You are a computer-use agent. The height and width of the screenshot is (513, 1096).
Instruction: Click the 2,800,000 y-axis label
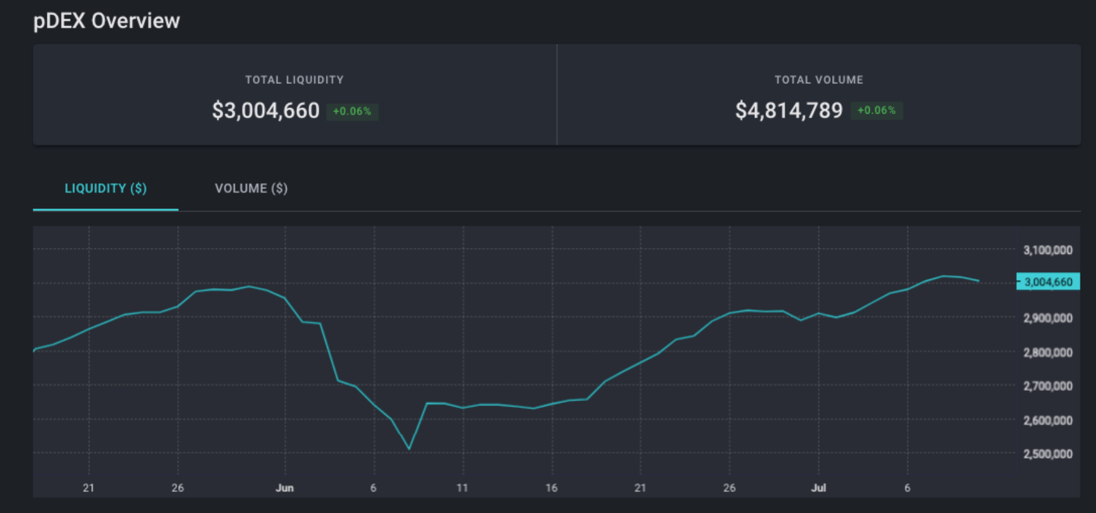click(1048, 353)
